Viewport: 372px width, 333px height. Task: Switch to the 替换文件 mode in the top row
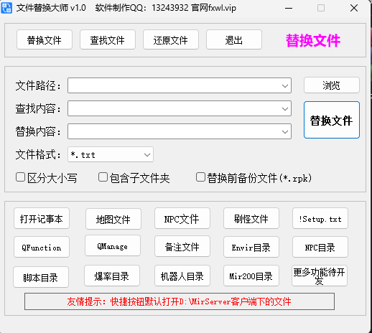point(45,39)
